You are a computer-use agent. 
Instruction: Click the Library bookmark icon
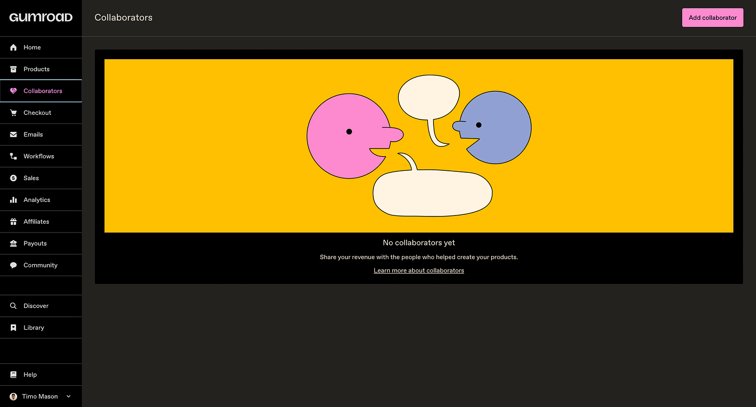(x=14, y=328)
